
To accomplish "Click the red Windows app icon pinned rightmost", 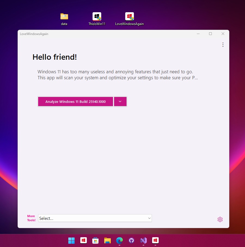I will (x=155, y=240).
